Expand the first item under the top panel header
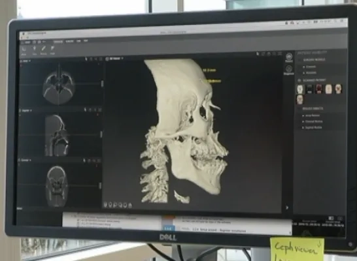The height and width of the screenshot is (261, 357). click(304, 67)
